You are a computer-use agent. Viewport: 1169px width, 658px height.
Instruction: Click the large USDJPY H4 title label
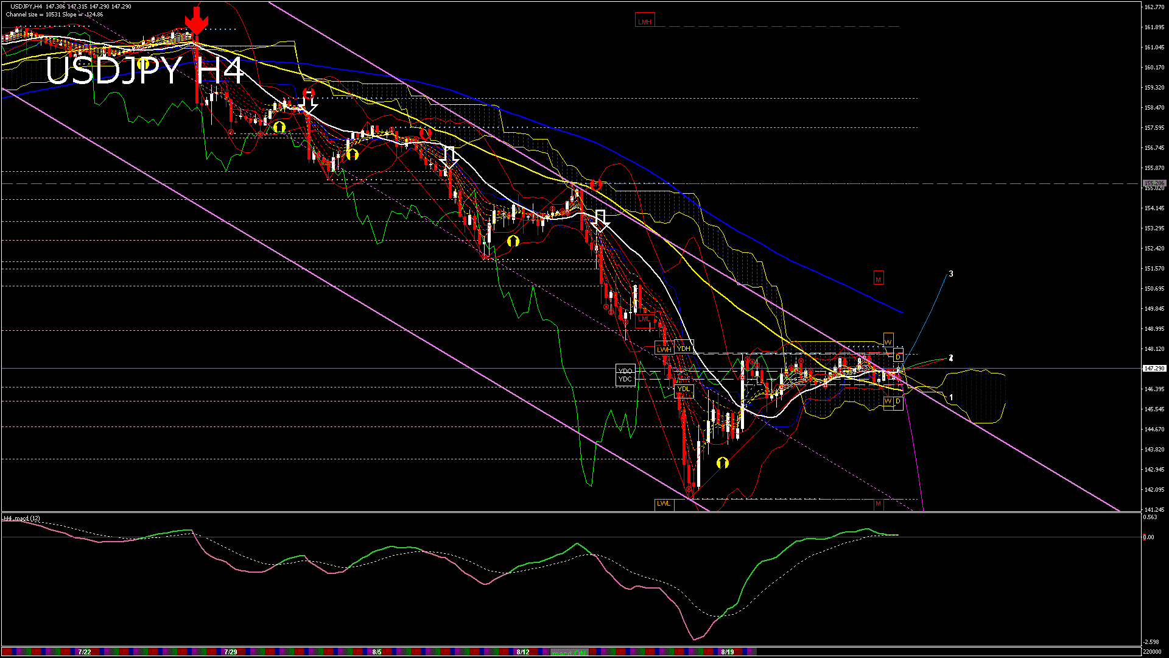click(145, 70)
